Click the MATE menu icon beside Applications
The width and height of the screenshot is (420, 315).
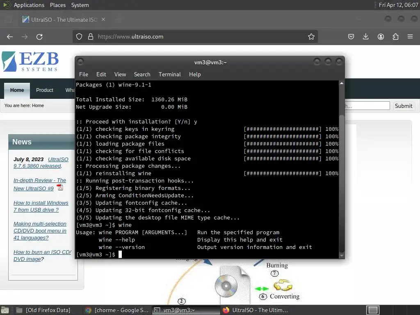pyautogui.click(x=7, y=5)
